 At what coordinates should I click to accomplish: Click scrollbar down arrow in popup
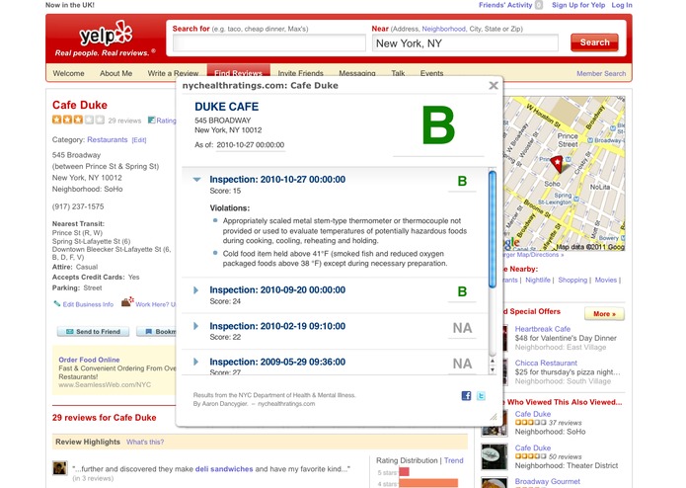pyautogui.click(x=493, y=369)
